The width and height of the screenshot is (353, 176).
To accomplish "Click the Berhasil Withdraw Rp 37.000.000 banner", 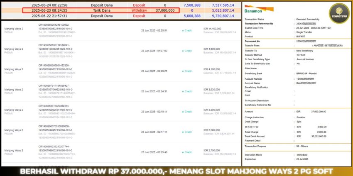I will [176, 171].
